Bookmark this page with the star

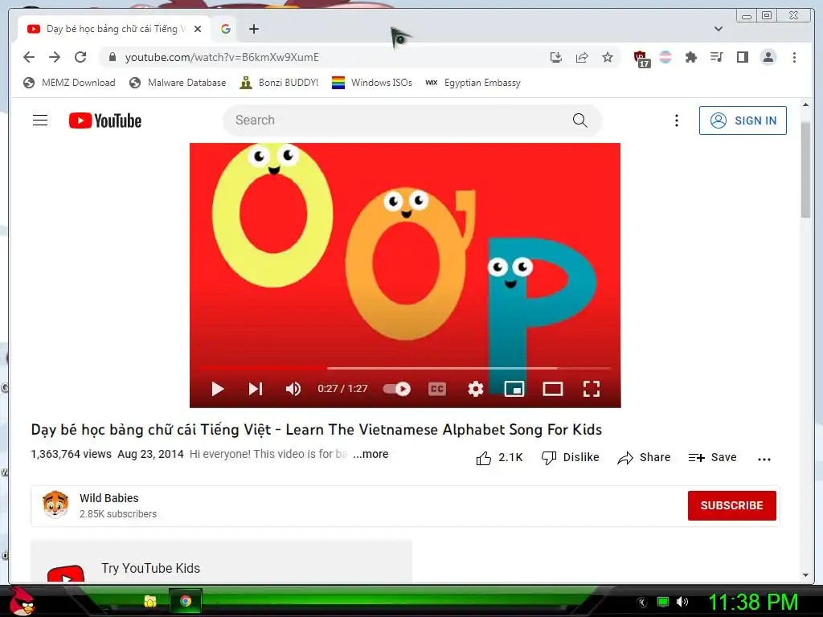coord(608,57)
